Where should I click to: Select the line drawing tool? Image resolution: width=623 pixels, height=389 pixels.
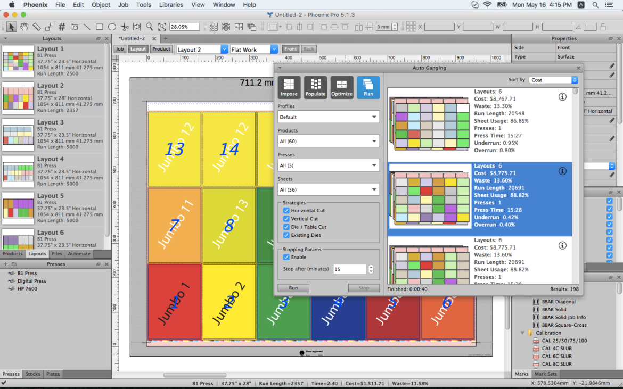click(x=87, y=27)
